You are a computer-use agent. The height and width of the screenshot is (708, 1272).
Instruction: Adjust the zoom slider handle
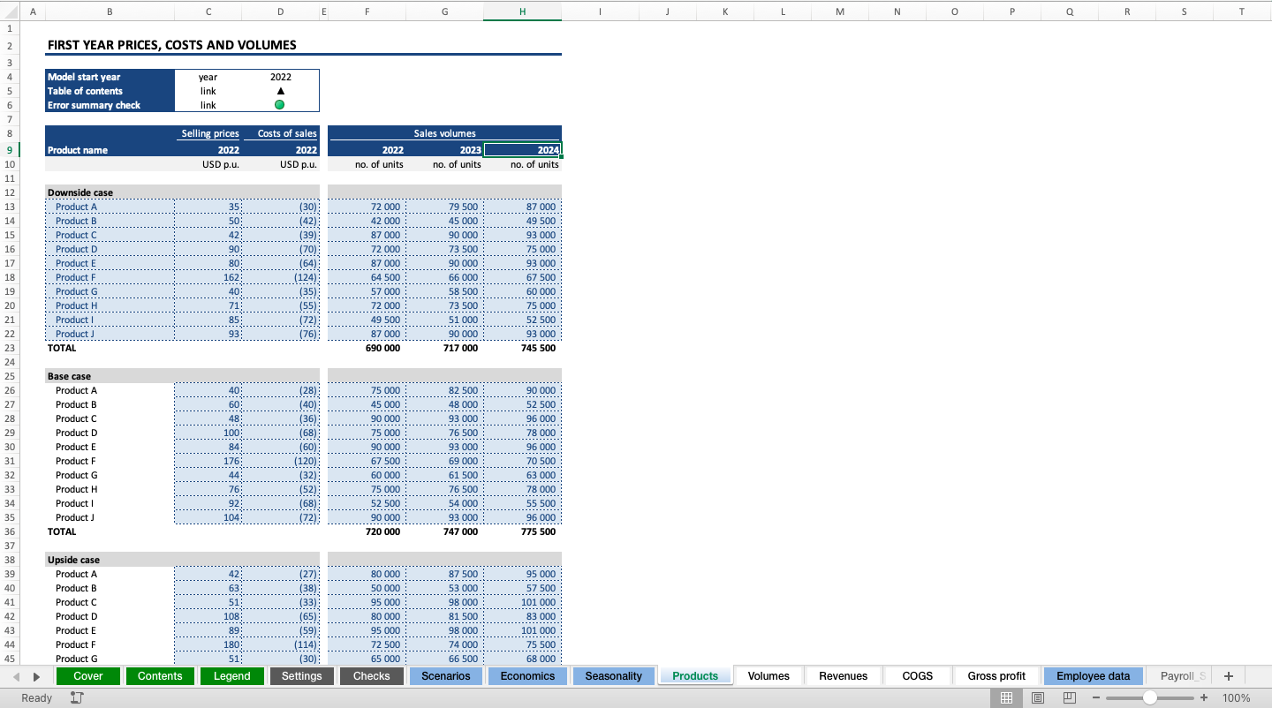coord(1149,697)
